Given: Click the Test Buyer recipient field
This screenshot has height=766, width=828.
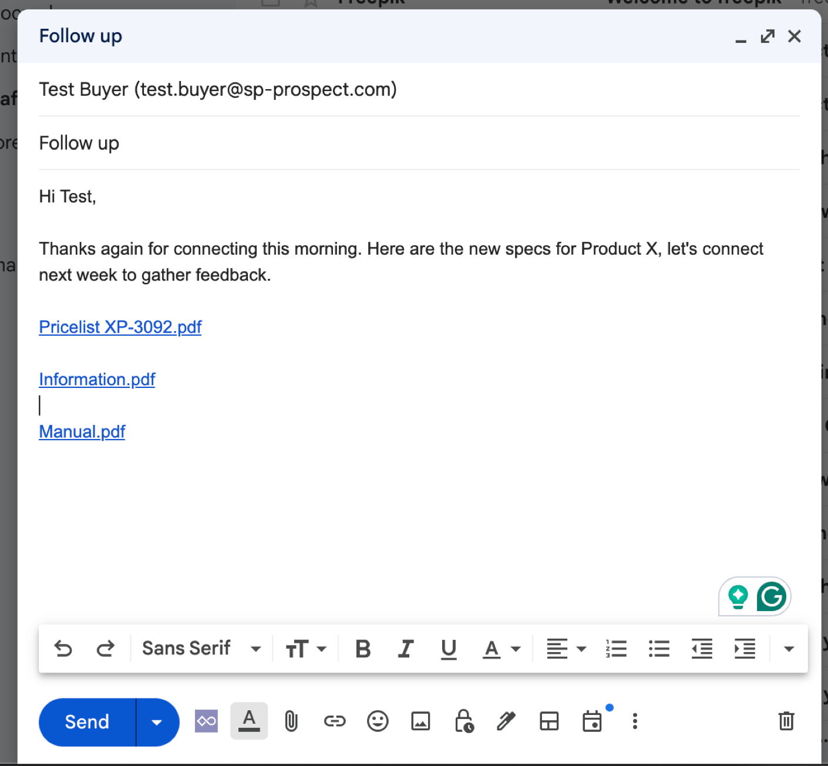Looking at the screenshot, I should [x=419, y=90].
